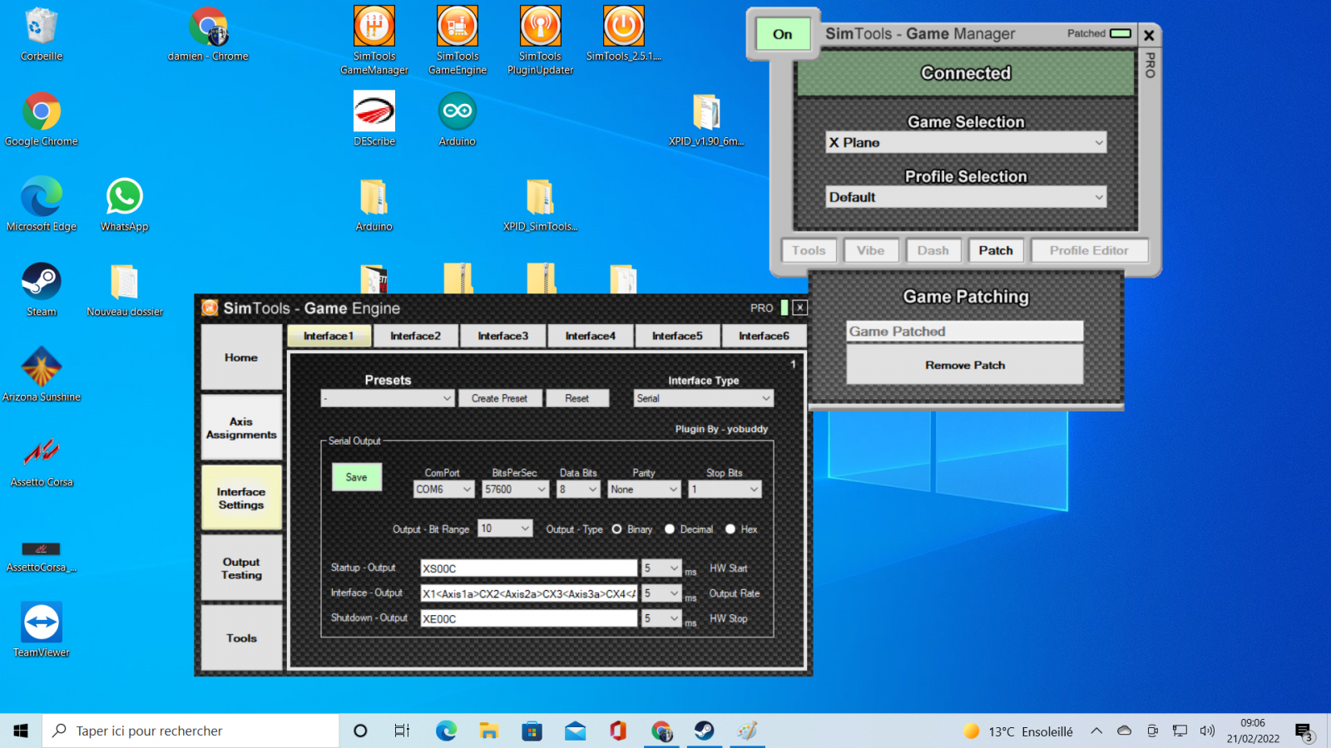Select Binary output type
1331x748 pixels.
(617, 529)
